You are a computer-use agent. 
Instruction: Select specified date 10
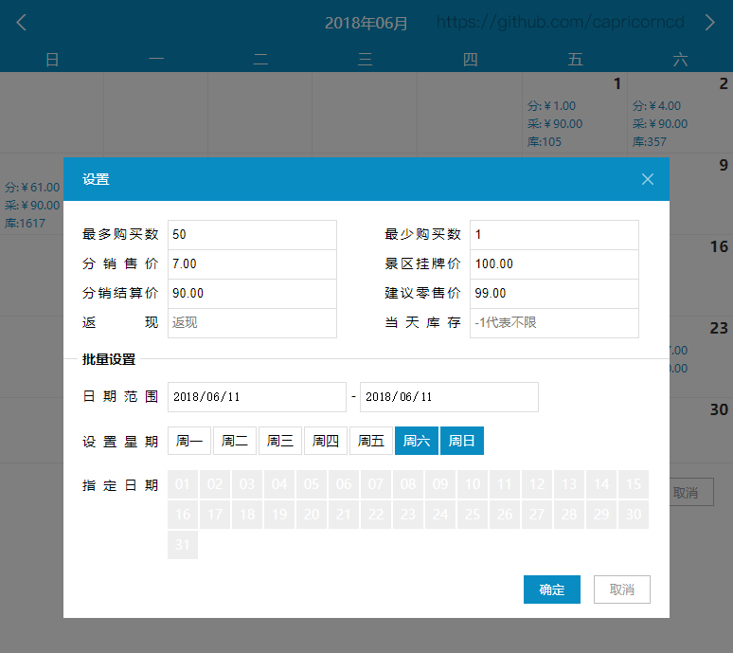point(473,484)
